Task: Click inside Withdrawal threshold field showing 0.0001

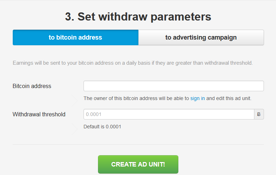Action: (169, 114)
